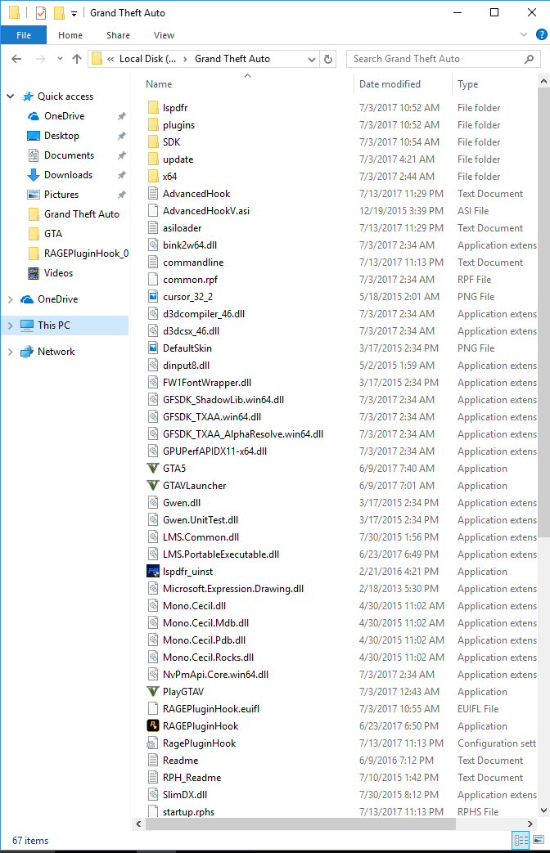Click the New folder quick access toolbar icon
The image size is (550, 853).
click(x=59, y=12)
